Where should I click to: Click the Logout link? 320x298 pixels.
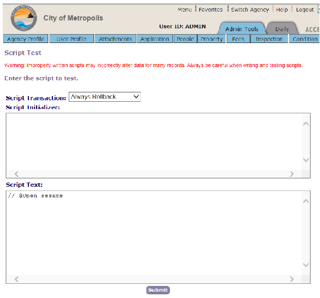[x=305, y=9]
